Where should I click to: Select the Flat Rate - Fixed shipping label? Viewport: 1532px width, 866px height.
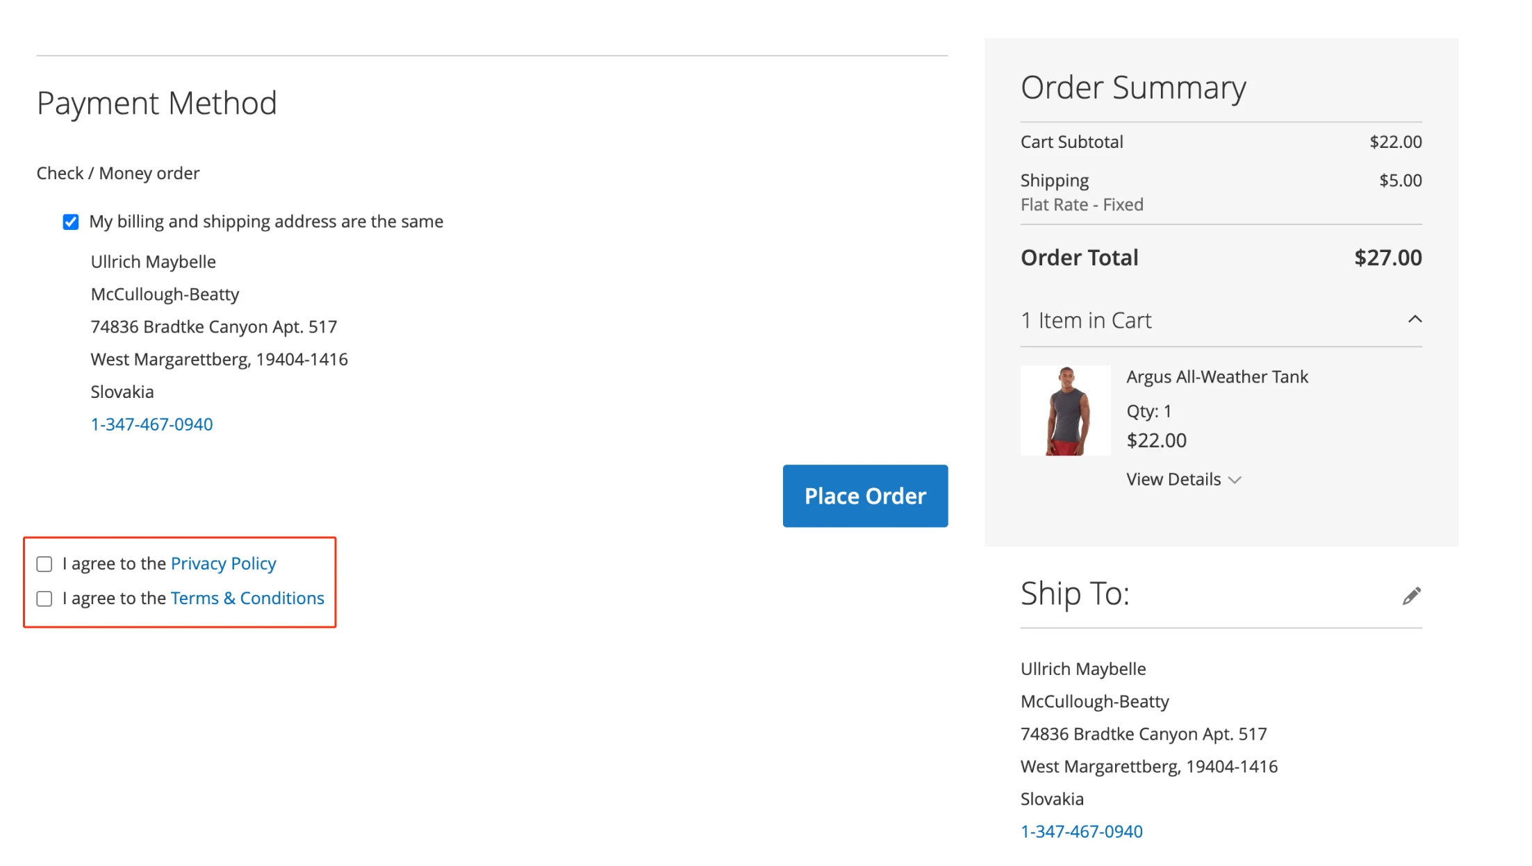(x=1082, y=204)
